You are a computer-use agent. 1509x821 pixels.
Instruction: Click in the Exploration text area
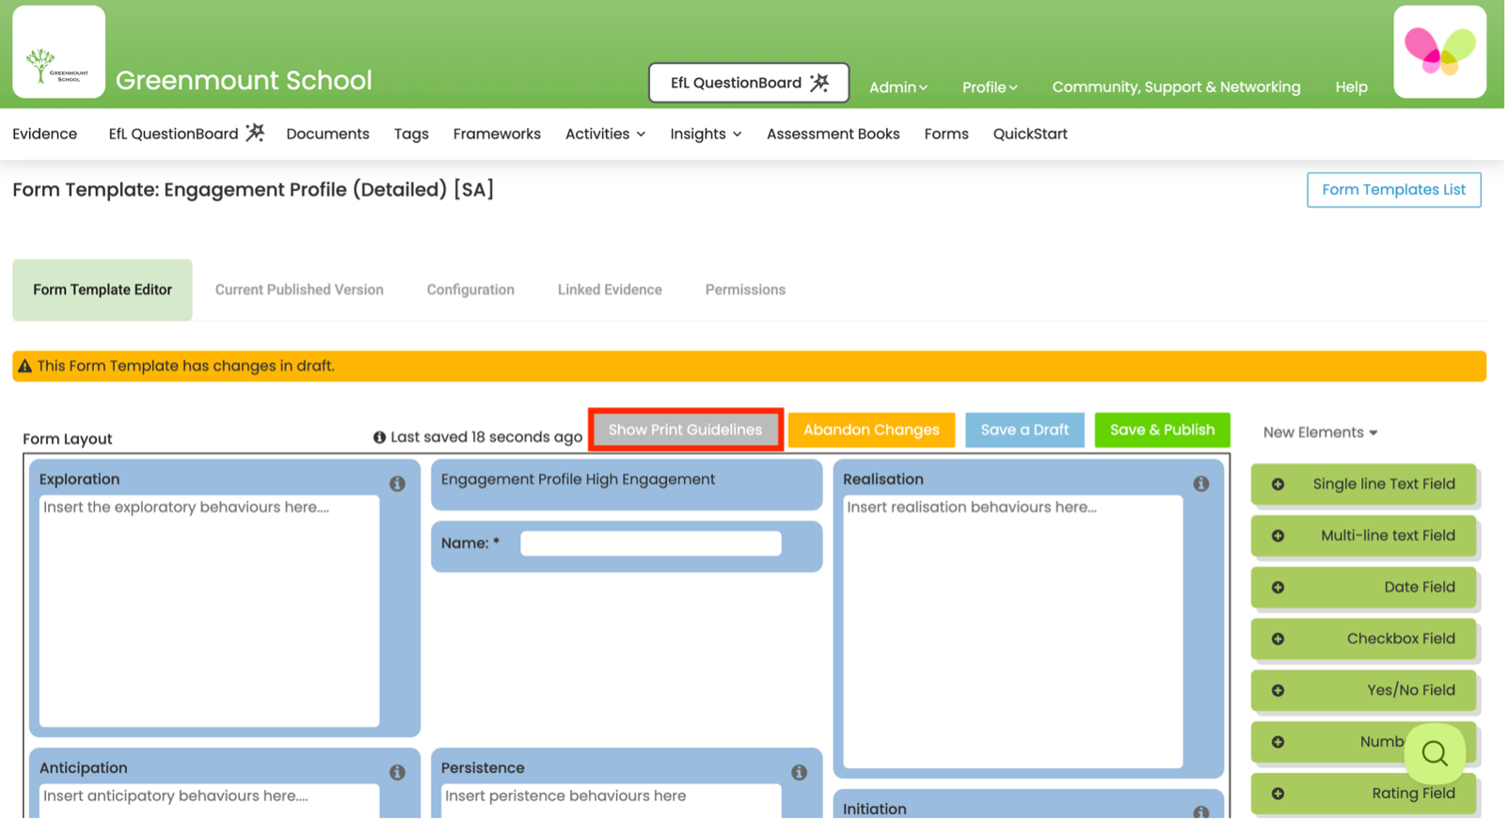tap(210, 612)
